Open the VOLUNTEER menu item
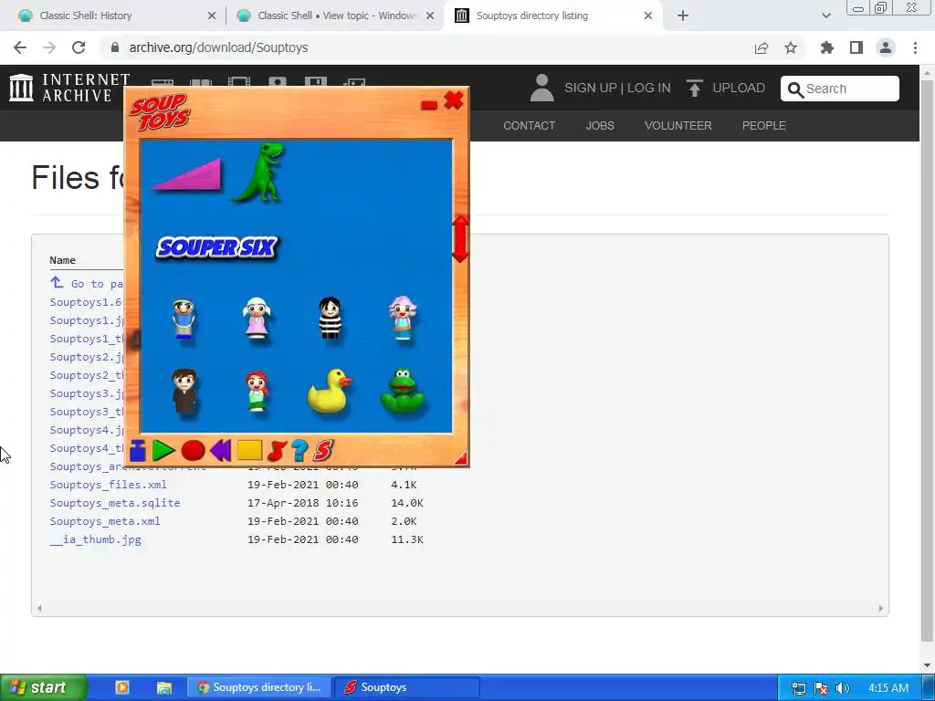The image size is (935, 701). pyautogui.click(x=678, y=126)
